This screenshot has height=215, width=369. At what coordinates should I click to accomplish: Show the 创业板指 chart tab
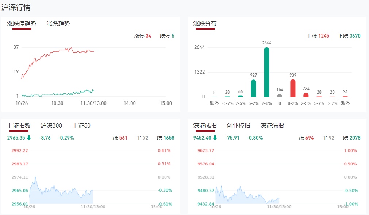238,126
